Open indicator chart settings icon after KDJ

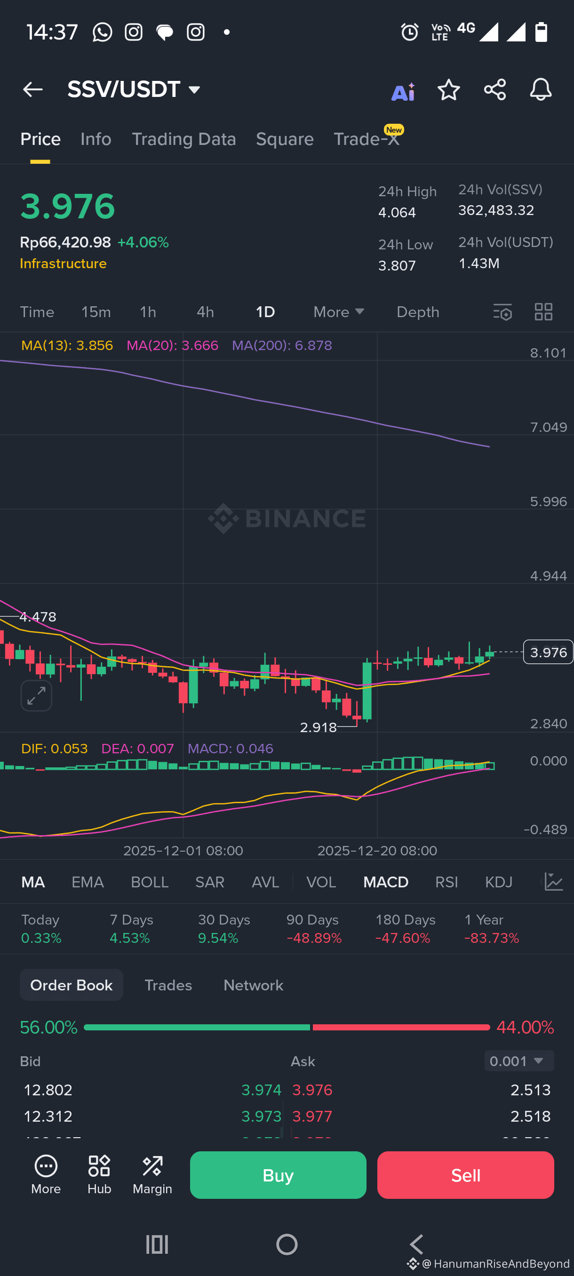pyautogui.click(x=554, y=882)
